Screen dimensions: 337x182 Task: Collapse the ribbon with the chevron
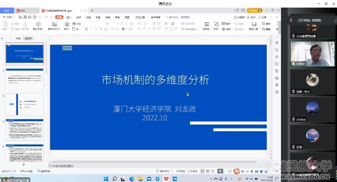277,17
